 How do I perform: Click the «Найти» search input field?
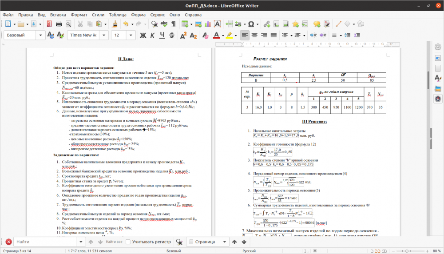[x=44, y=242]
